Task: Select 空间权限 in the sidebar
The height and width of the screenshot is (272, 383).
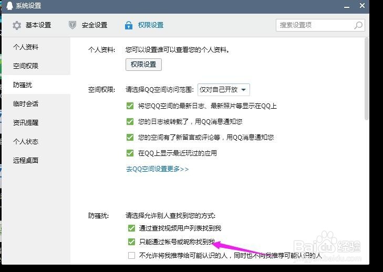Action: 36,66
